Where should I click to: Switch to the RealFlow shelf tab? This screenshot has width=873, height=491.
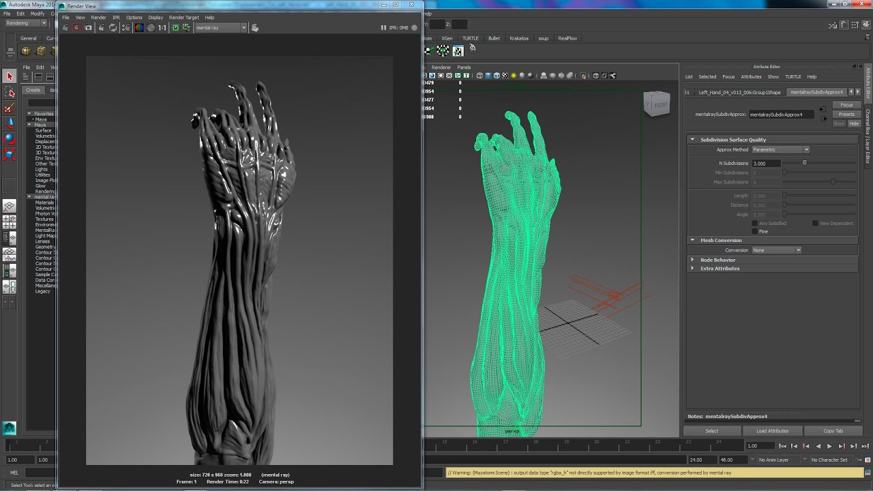click(x=567, y=38)
